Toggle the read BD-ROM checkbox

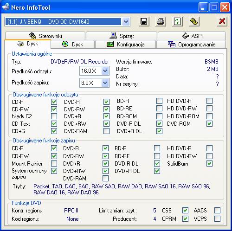coord(159,116)
